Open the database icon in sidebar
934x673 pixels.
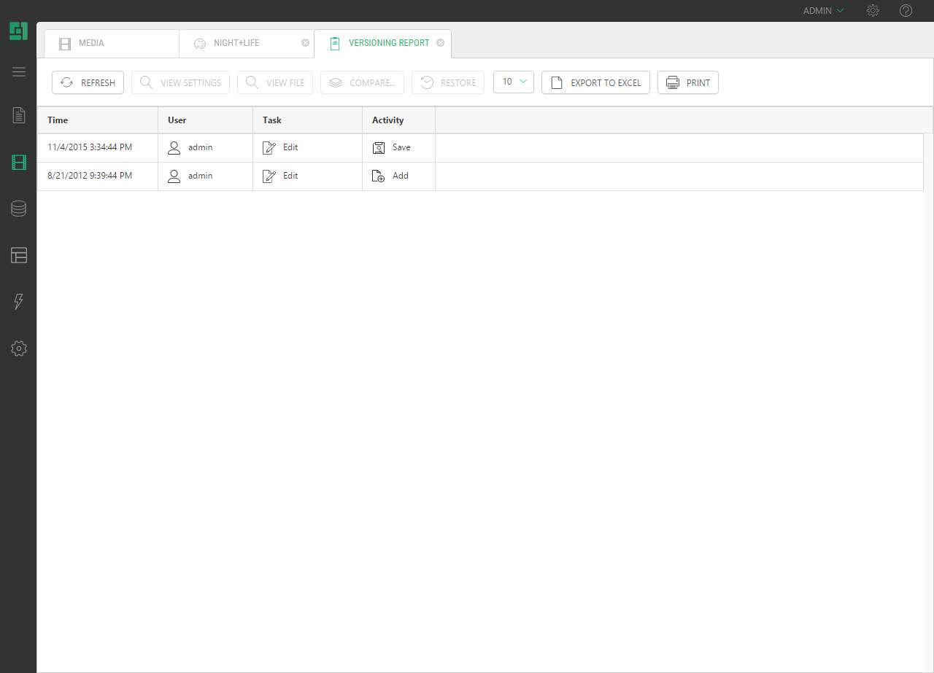click(19, 209)
